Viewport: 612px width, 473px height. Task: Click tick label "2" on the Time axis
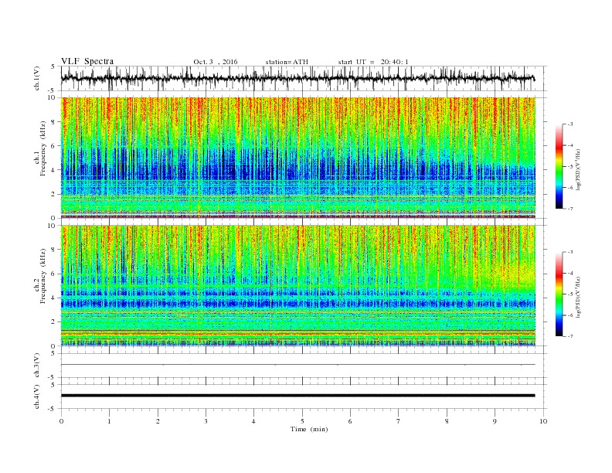(158, 421)
